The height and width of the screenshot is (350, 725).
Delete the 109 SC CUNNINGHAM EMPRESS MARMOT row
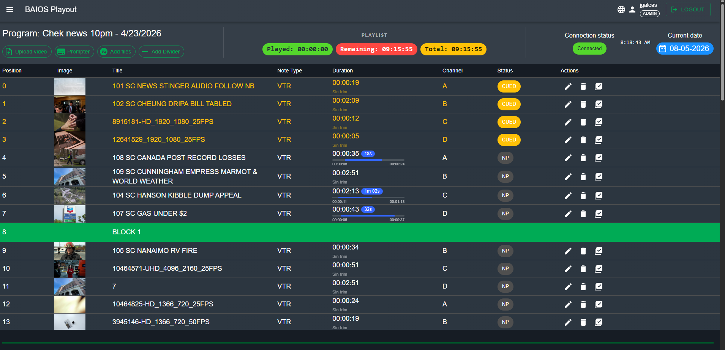pyautogui.click(x=583, y=177)
